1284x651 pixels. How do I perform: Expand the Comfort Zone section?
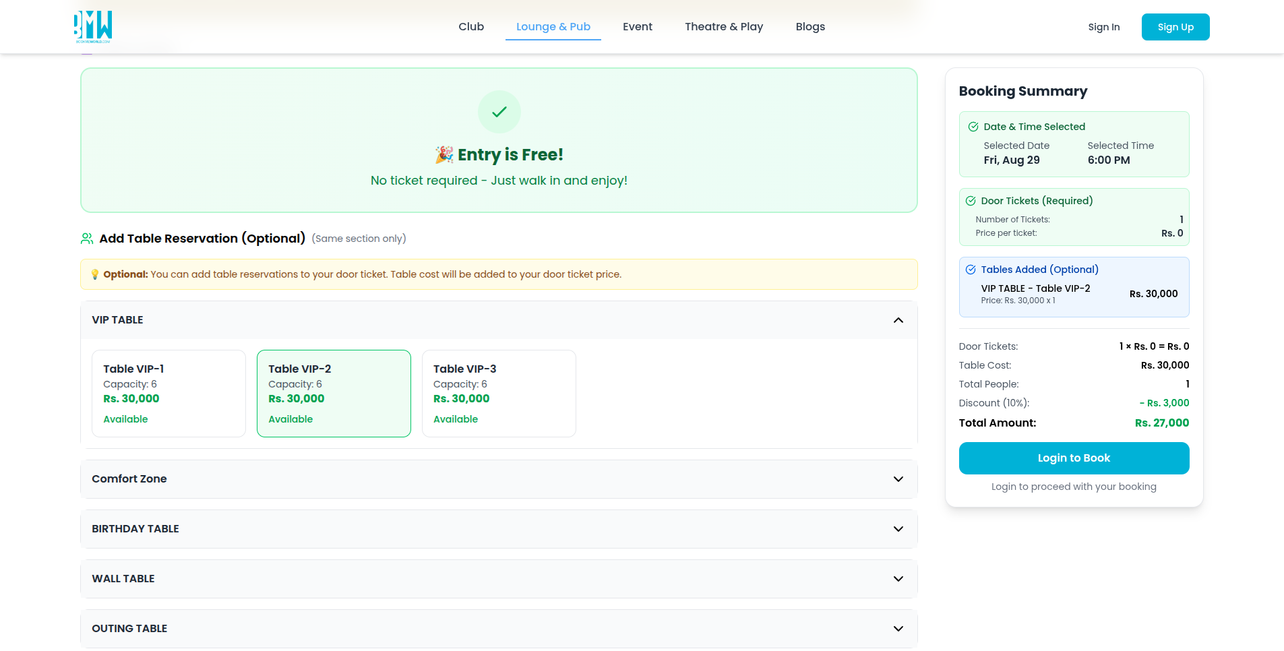pyautogui.click(x=898, y=479)
